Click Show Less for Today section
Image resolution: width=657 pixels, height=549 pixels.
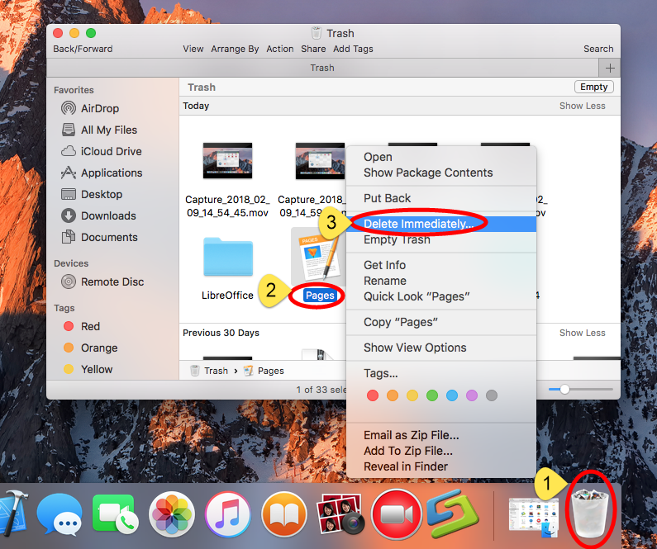[x=582, y=106]
